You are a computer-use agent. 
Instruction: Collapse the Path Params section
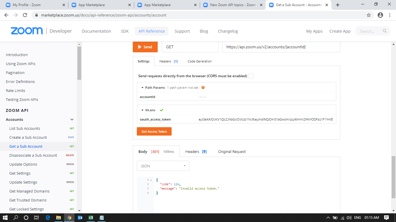pyautogui.click(x=142, y=88)
